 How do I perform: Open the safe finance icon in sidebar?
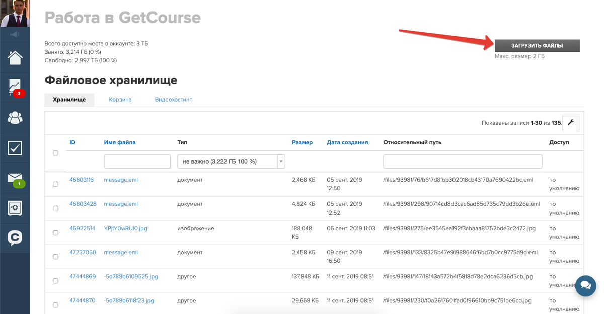click(x=15, y=208)
